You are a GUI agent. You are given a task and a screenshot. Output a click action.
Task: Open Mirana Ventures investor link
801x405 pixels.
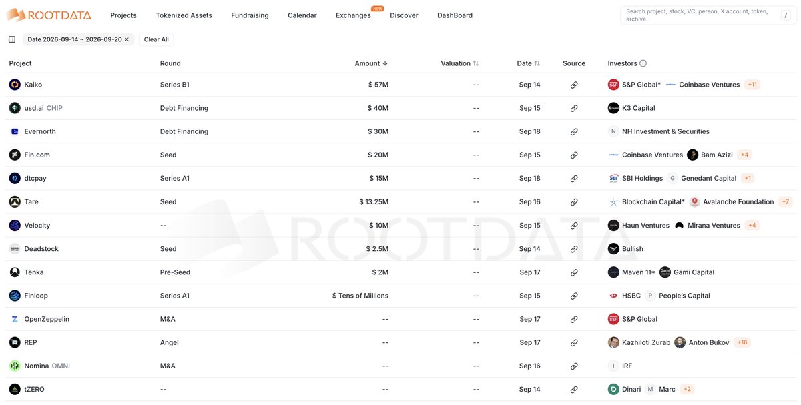(x=714, y=225)
